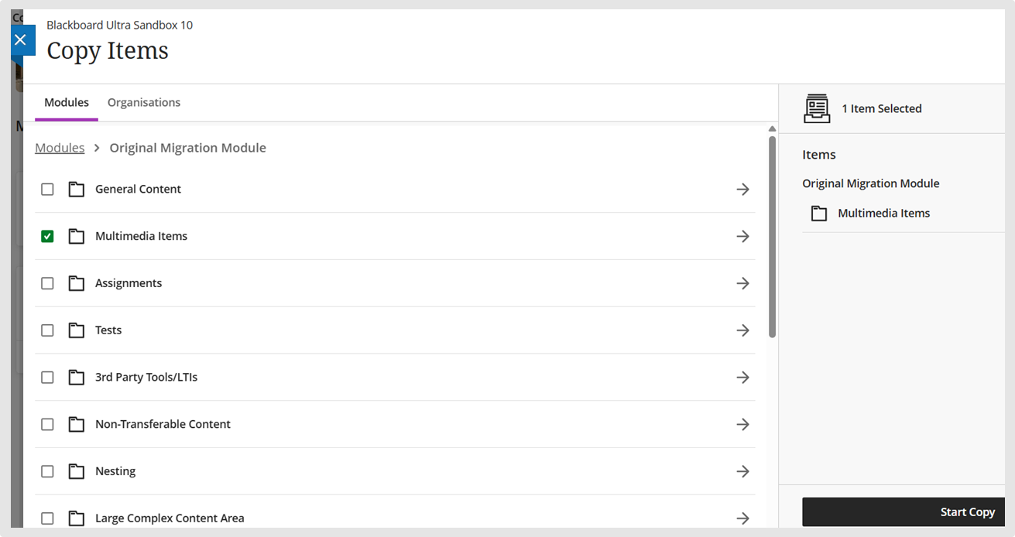The image size is (1015, 537).
Task: Tick the General Content checkbox
Action: tap(47, 189)
